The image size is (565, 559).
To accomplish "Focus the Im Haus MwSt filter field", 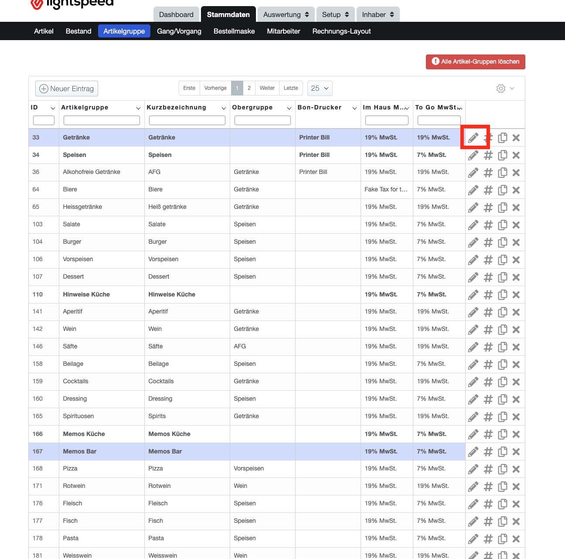I will 387,120.
